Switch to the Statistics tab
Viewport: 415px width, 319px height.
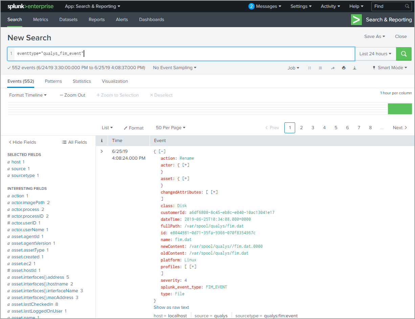click(x=82, y=81)
